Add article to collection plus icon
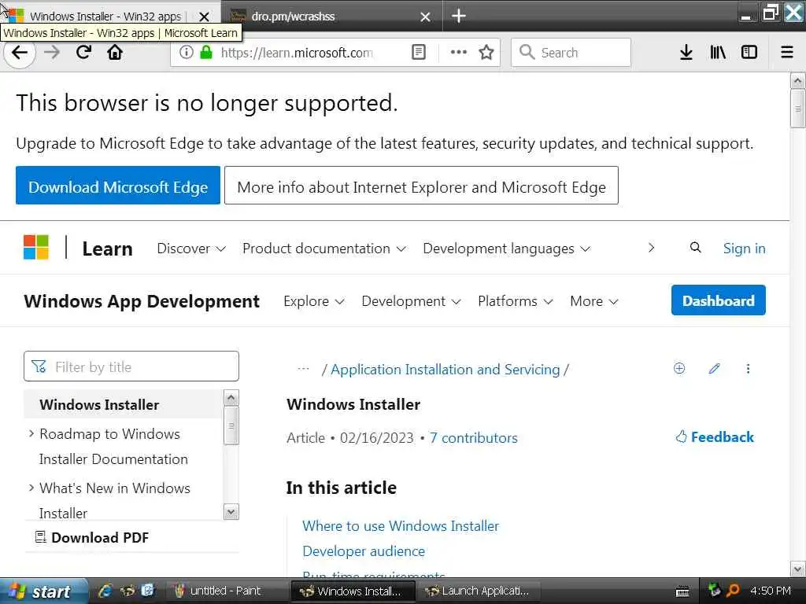The width and height of the screenshot is (806, 604). click(679, 368)
